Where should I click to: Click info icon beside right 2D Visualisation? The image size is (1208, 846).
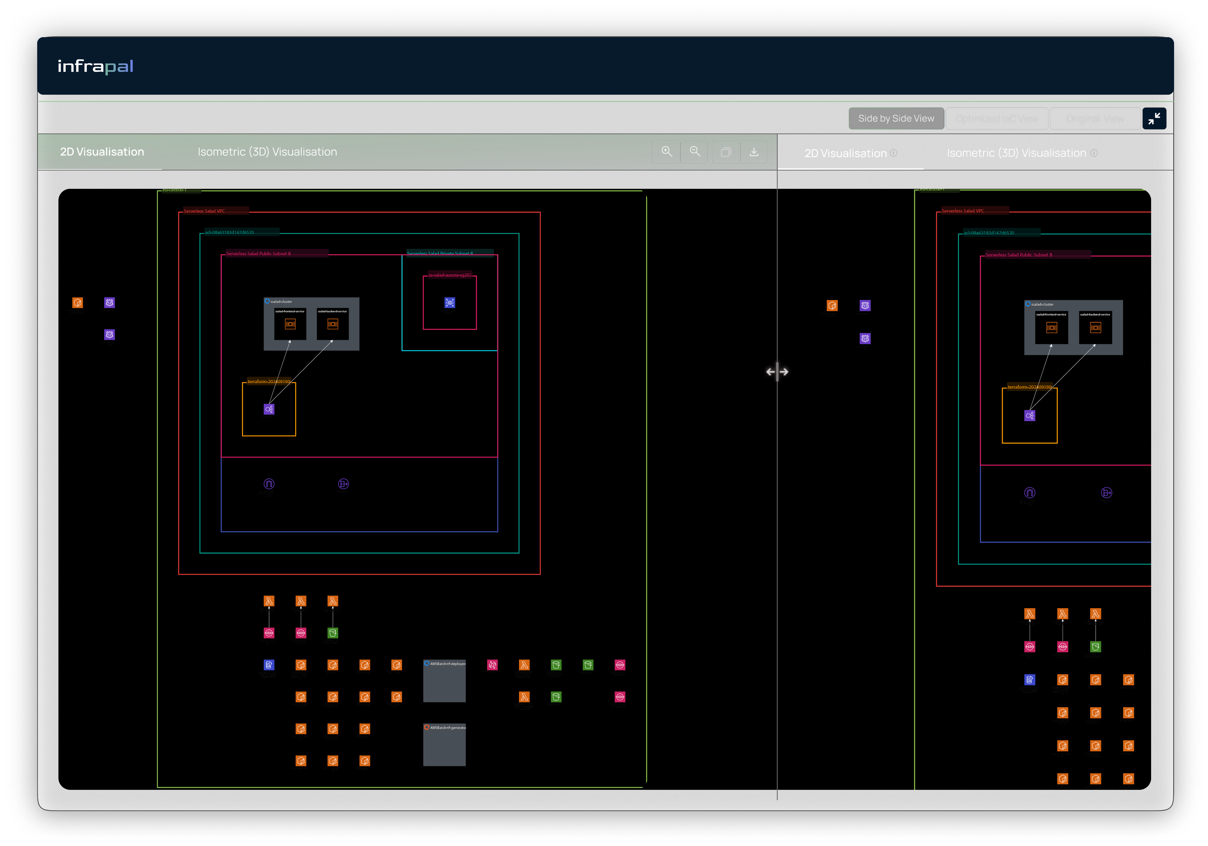point(893,153)
